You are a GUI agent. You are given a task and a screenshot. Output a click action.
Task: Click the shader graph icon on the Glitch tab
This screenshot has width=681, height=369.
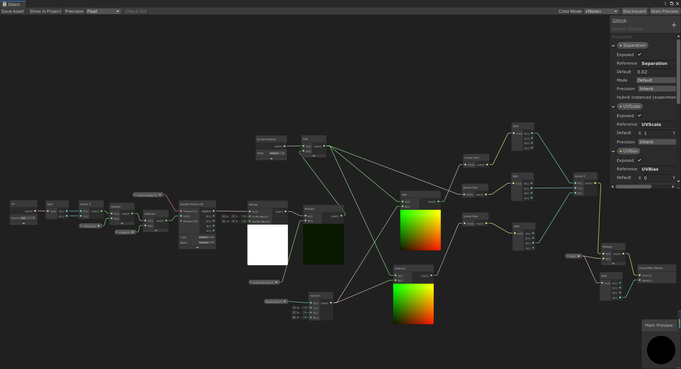5,4
